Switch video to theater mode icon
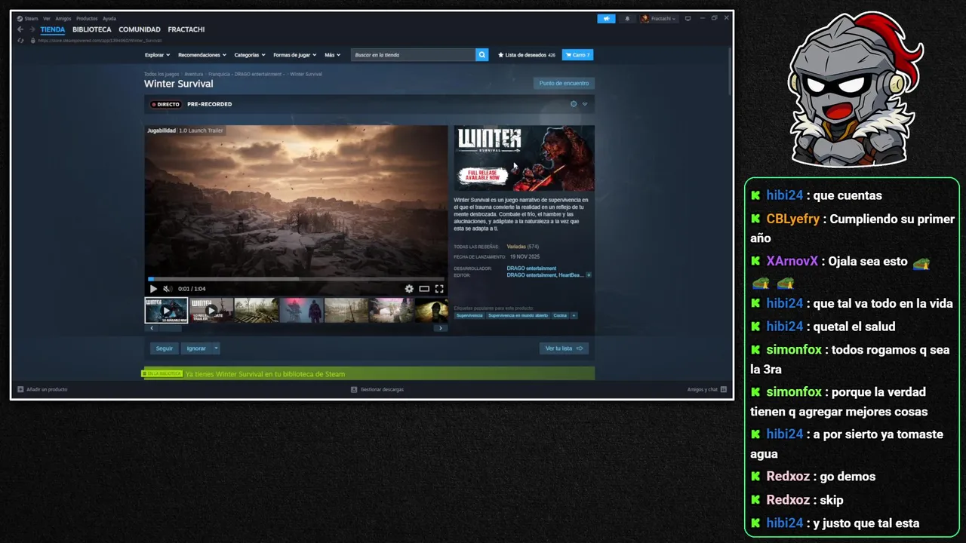This screenshot has height=543, width=966. 424,289
